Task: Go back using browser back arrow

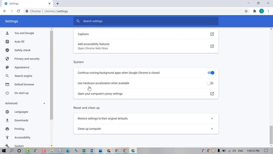Action: (x=5, y=11)
